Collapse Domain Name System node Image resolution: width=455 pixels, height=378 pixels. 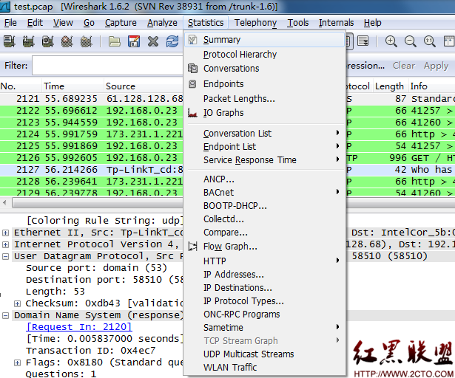pos(5,315)
